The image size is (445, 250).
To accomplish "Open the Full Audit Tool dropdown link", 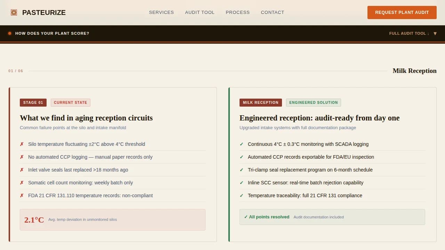I will pyautogui.click(x=409, y=33).
